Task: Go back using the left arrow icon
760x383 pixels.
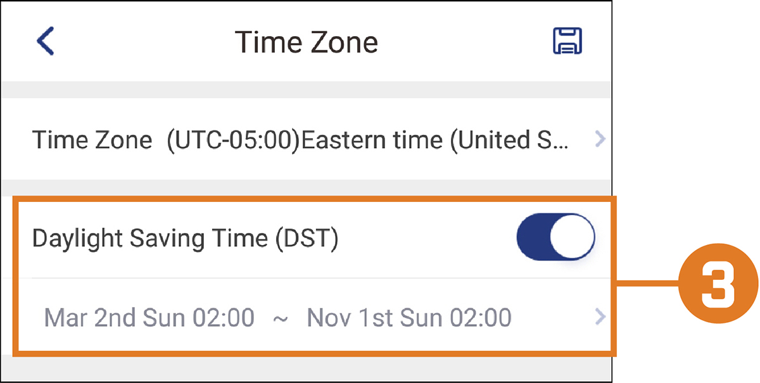Action: (x=45, y=42)
